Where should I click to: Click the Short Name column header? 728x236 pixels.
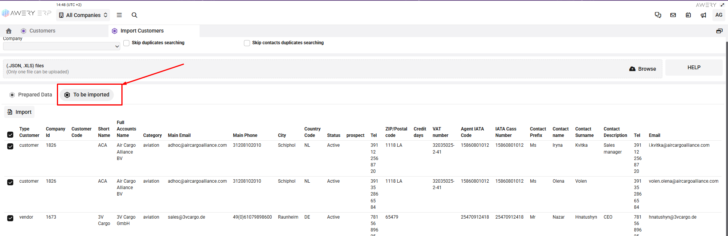104,132
